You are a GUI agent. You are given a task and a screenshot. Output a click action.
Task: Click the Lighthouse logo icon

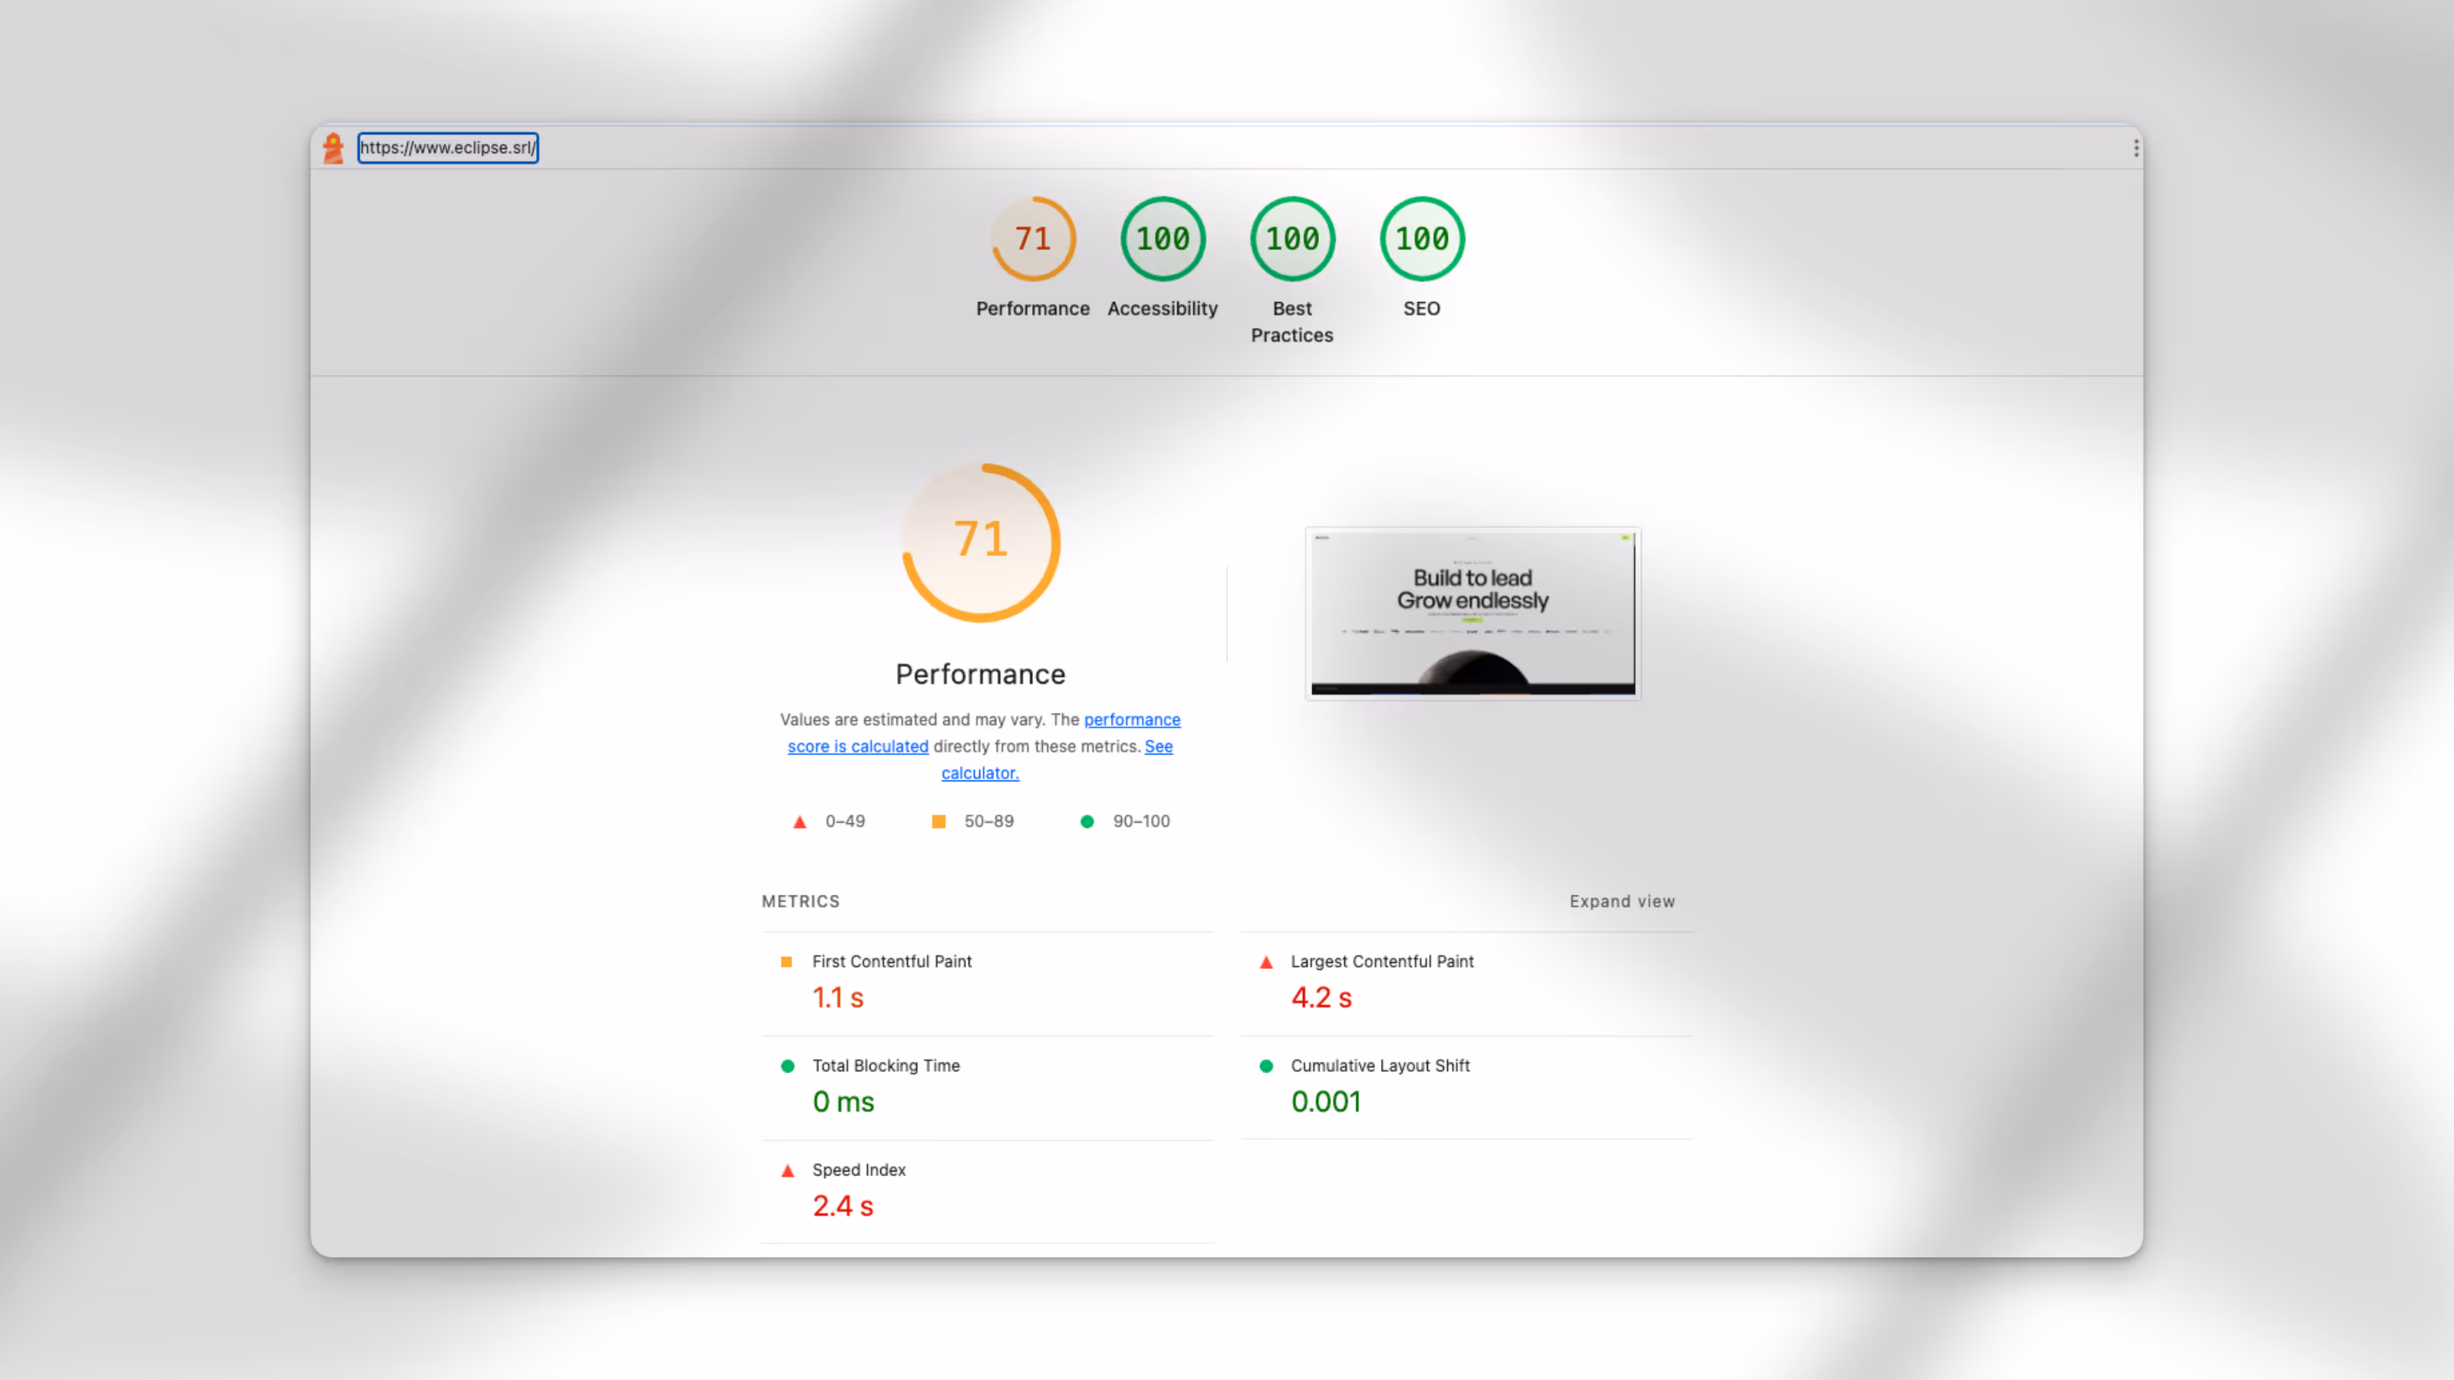pyautogui.click(x=333, y=148)
